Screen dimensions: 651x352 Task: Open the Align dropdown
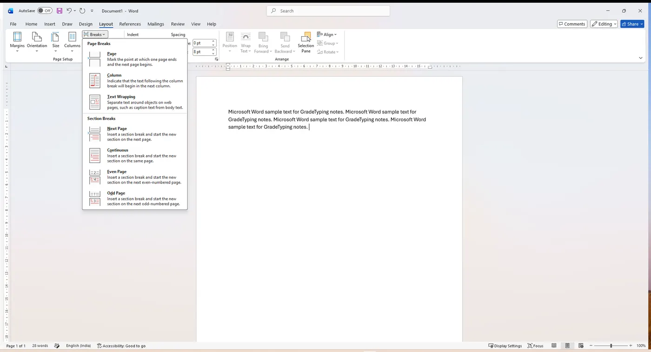327,34
